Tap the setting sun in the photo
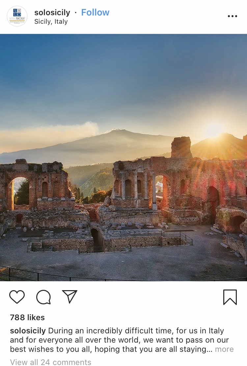 (x=213, y=130)
